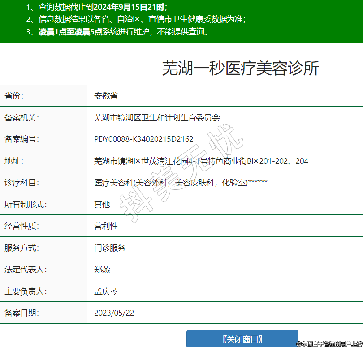Click the notice about data cutoff 2024年9月15日
Viewport: 363px width, 347px height.
click(x=96, y=7)
